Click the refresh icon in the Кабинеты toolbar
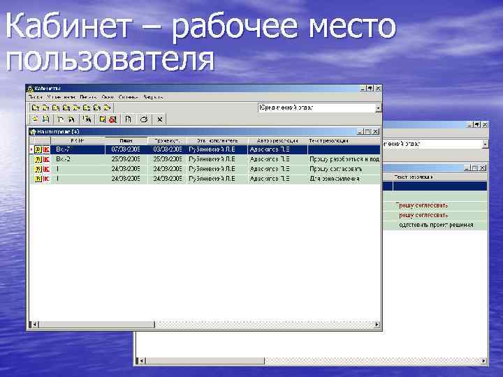This screenshot has width=503, height=377. pos(144,119)
